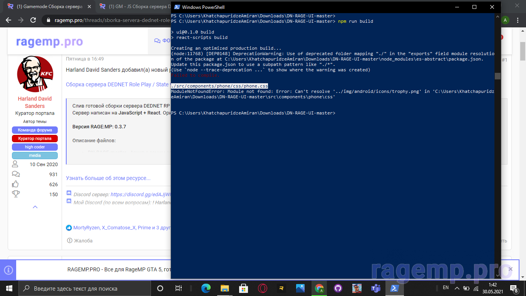Dismiss the RAGEMP.PRO notice banner

511,269
